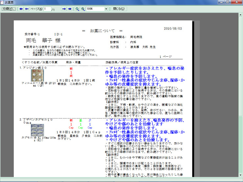Click the 効能効果/使用上の注意 column header

(122, 62)
